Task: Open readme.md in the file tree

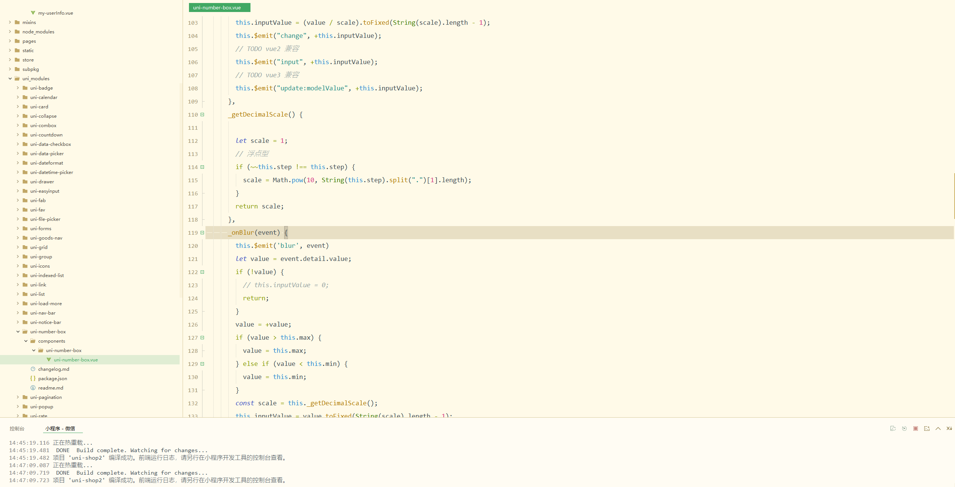Action: tap(51, 388)
